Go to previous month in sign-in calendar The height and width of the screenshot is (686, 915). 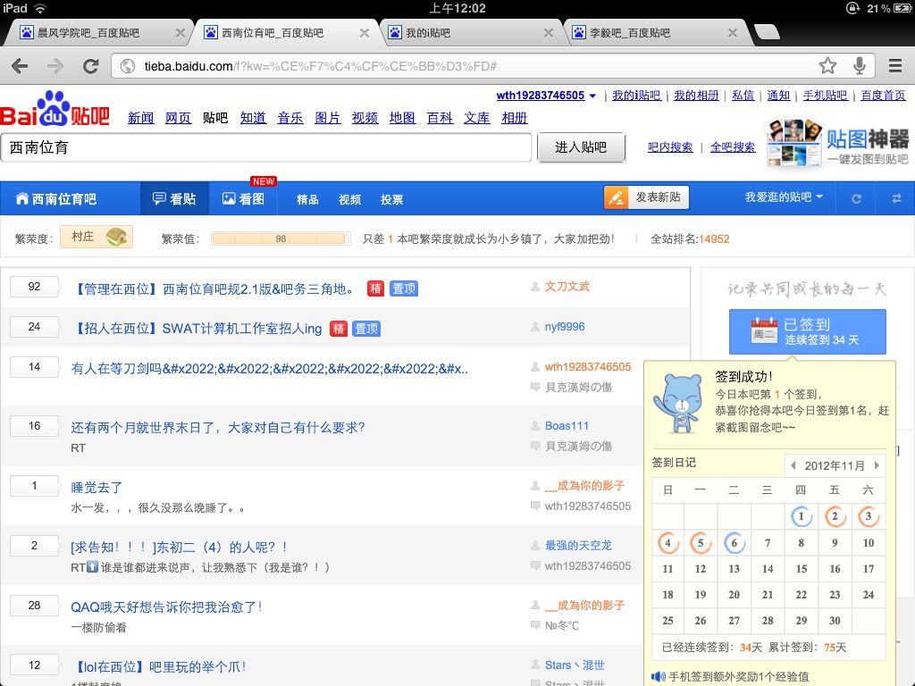click(x=793, y=465)
